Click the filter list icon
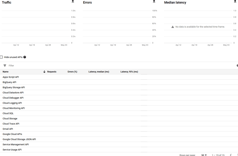238x156 pixels. [x=5, y=65]
